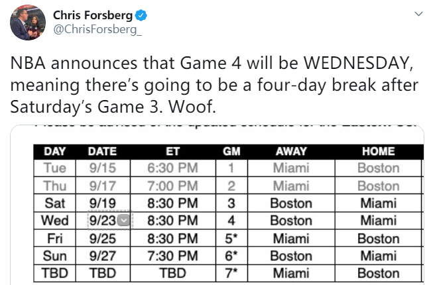Click the 9/15 date cell
Screen dimensions: 431x285
click(103, 168)
